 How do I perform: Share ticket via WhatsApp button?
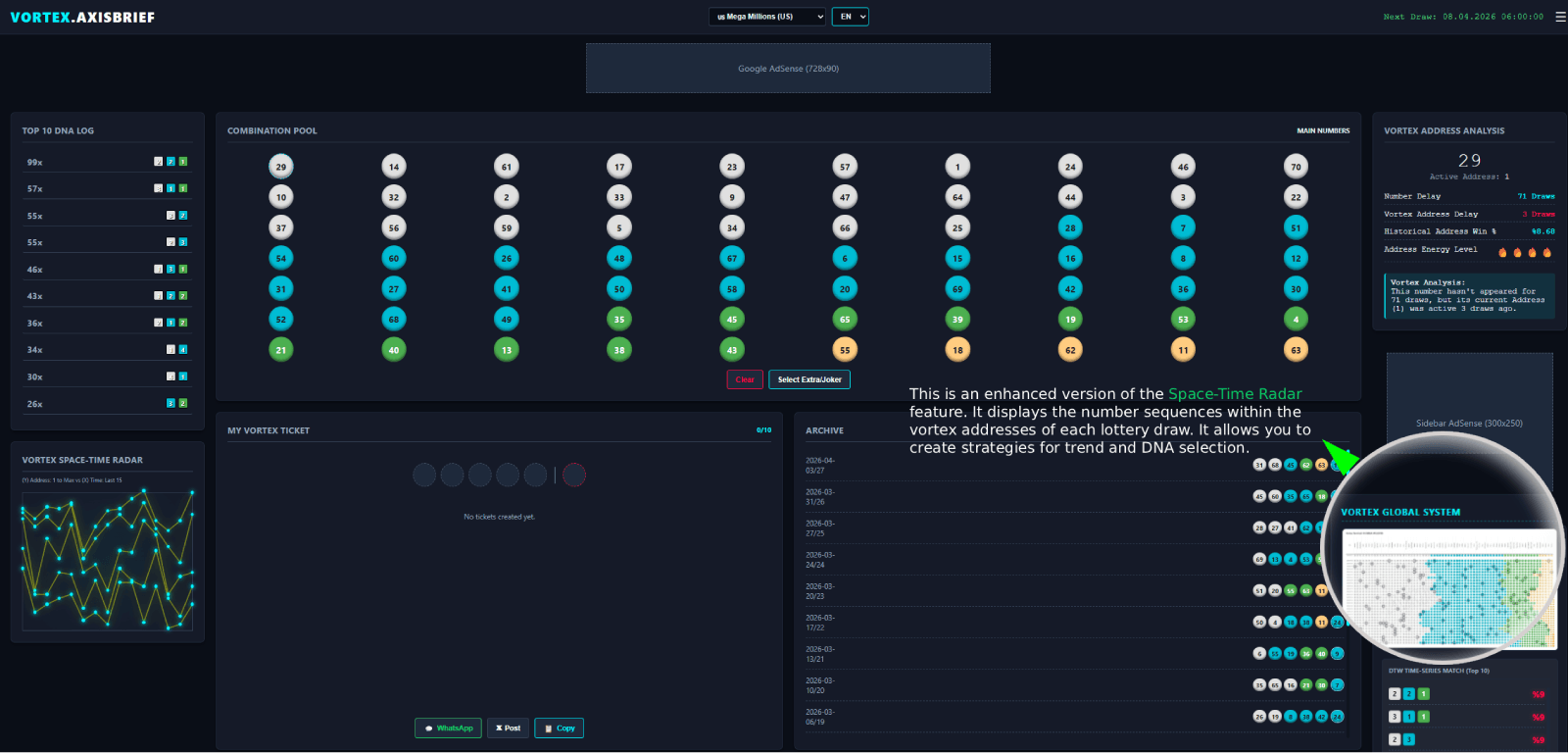[448, 728]
